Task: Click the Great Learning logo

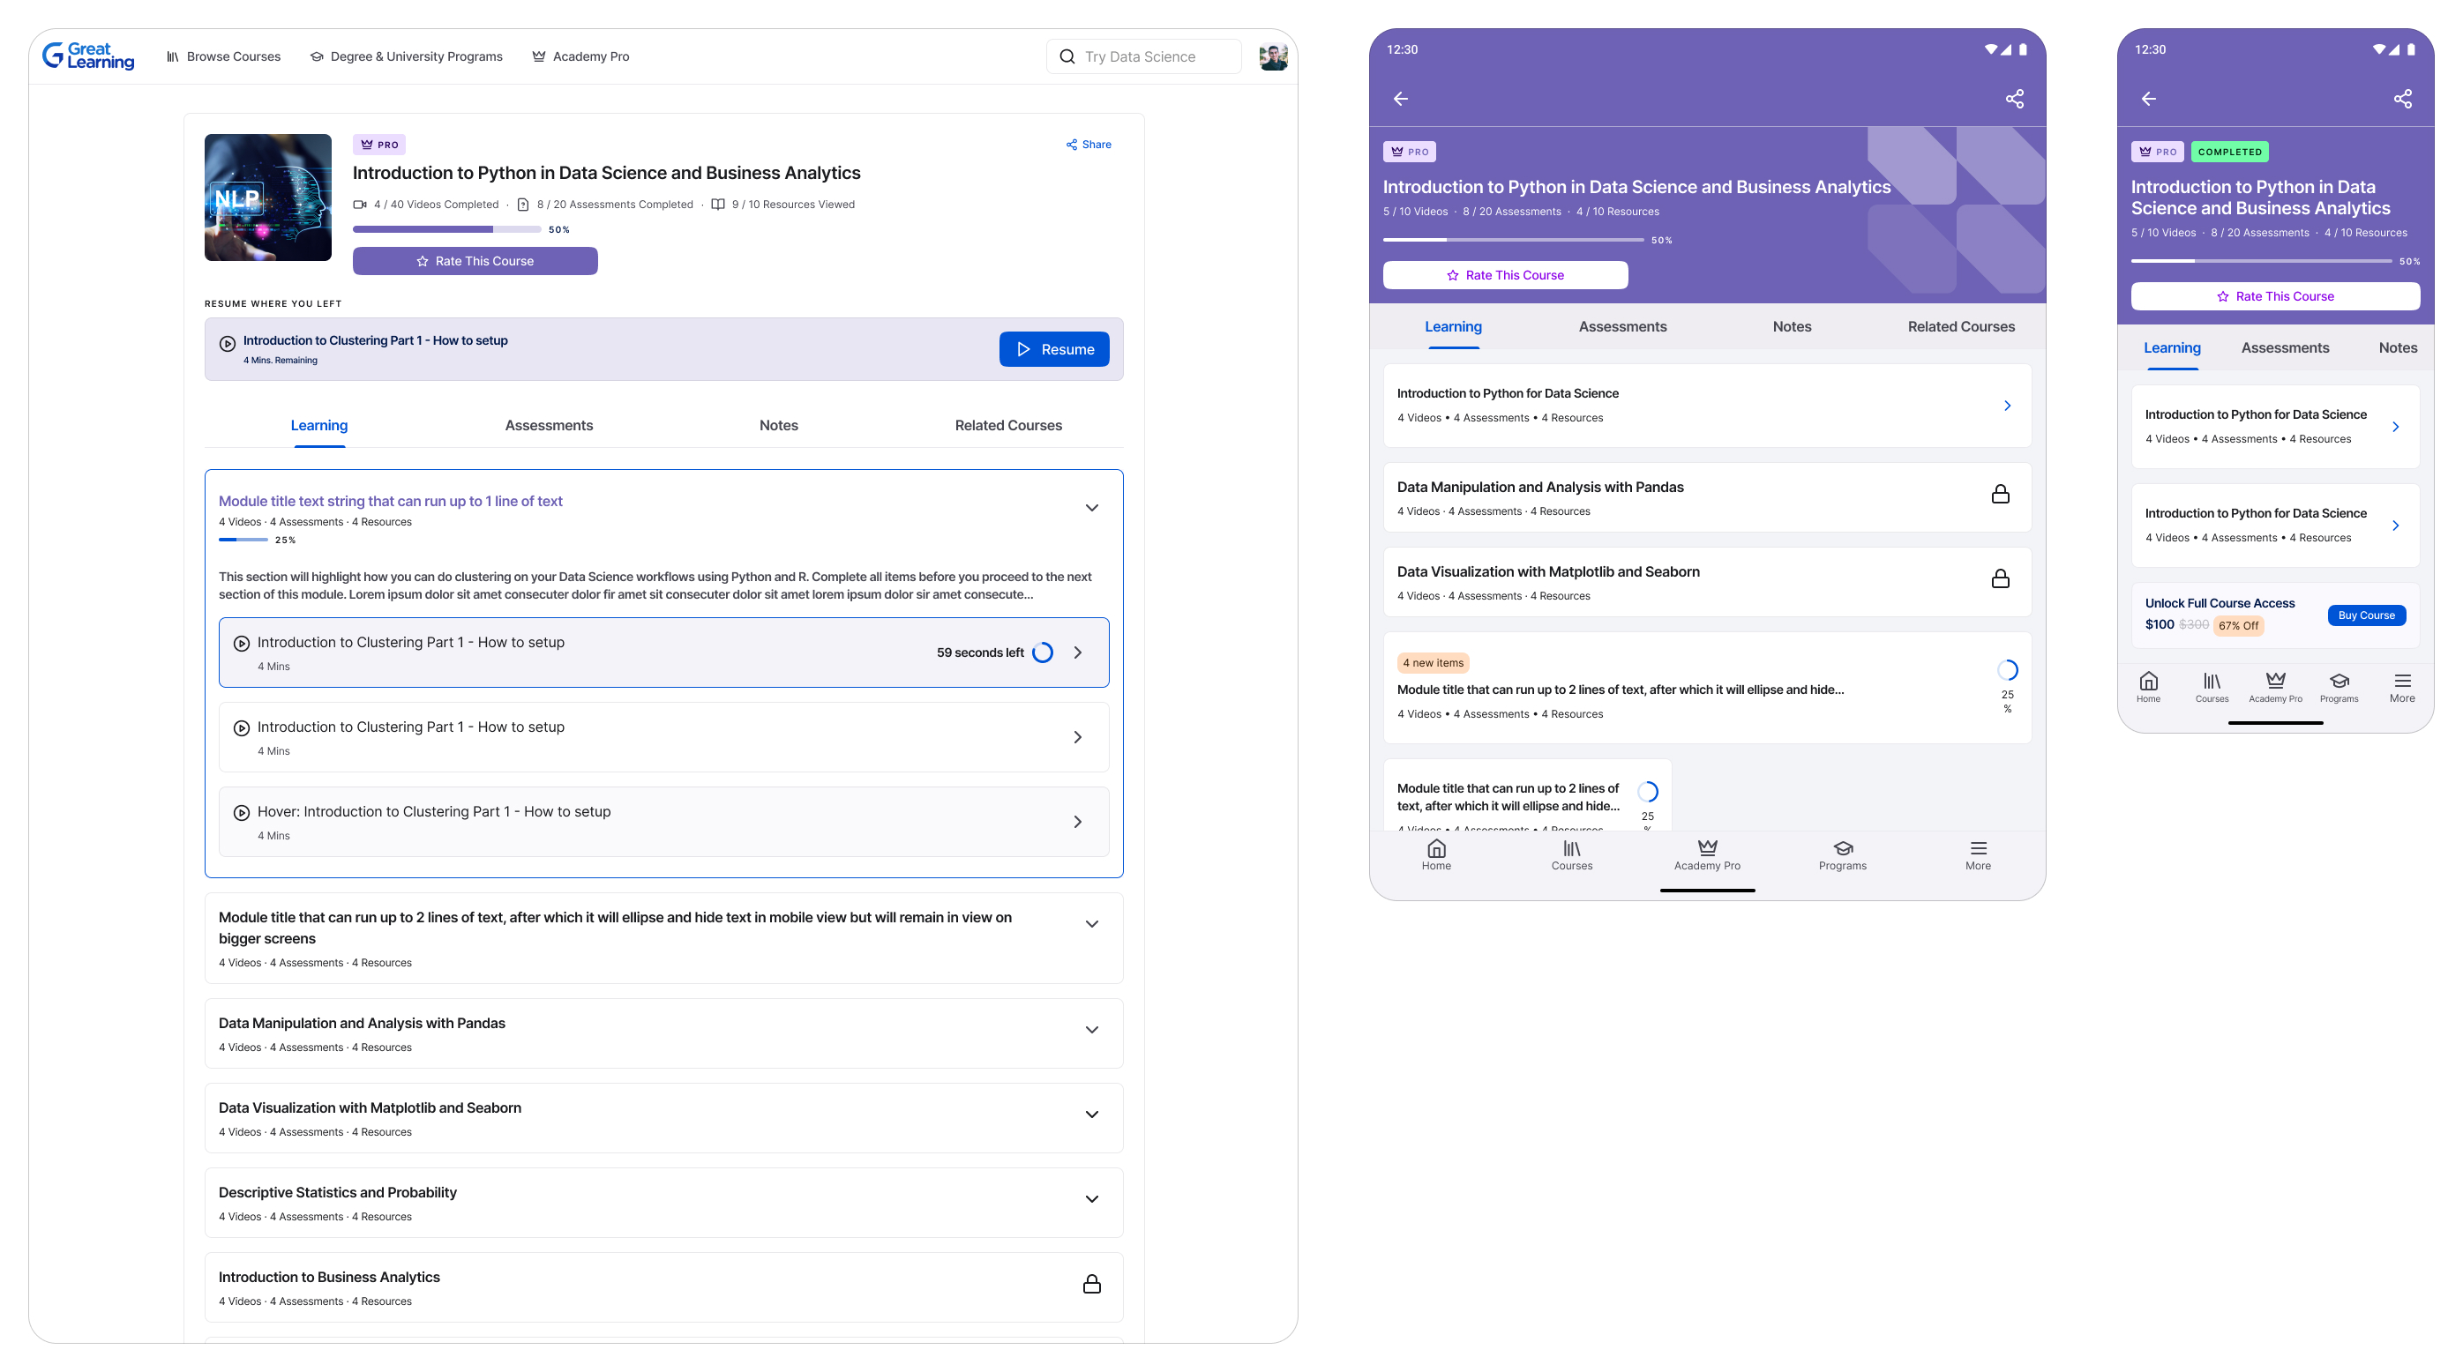Action: tap(88, 56)
